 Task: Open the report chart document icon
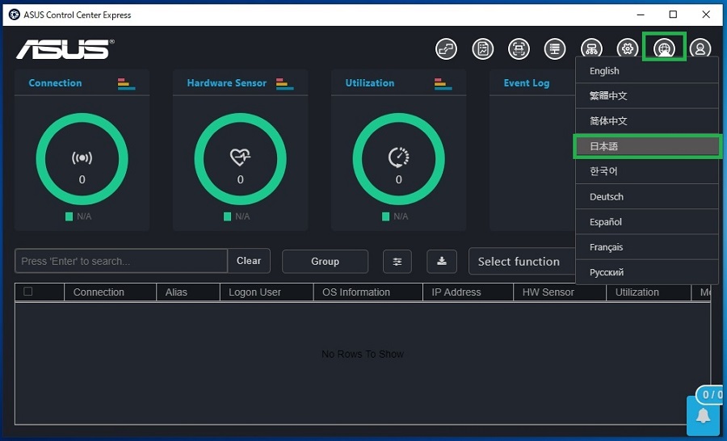(x=482, y=49)
